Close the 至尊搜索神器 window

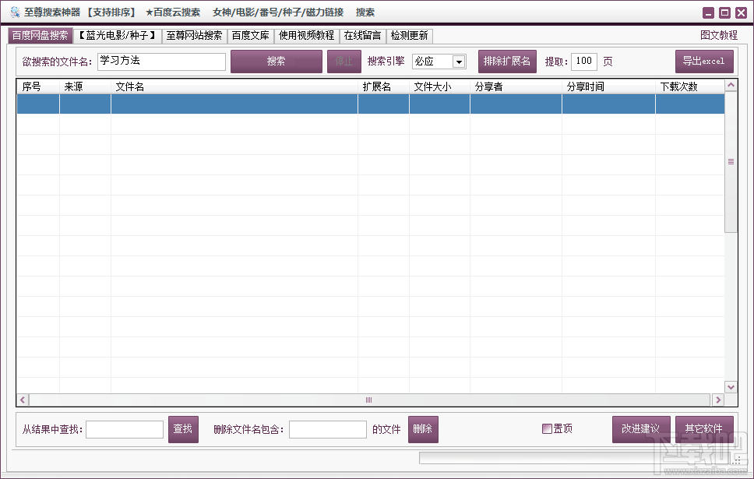741,13
